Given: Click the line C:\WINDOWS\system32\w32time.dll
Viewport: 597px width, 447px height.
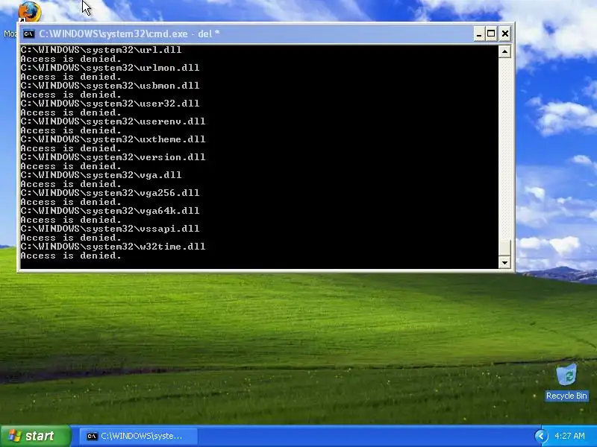Looking at the screenshot, I should (113, 247).
